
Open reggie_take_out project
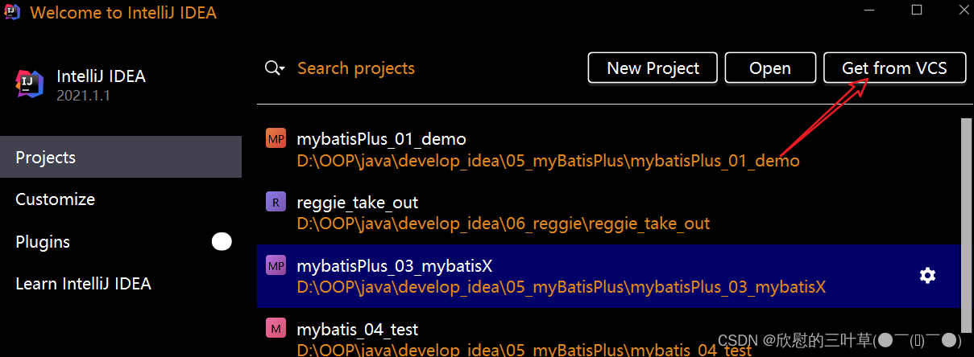[608, 212]
